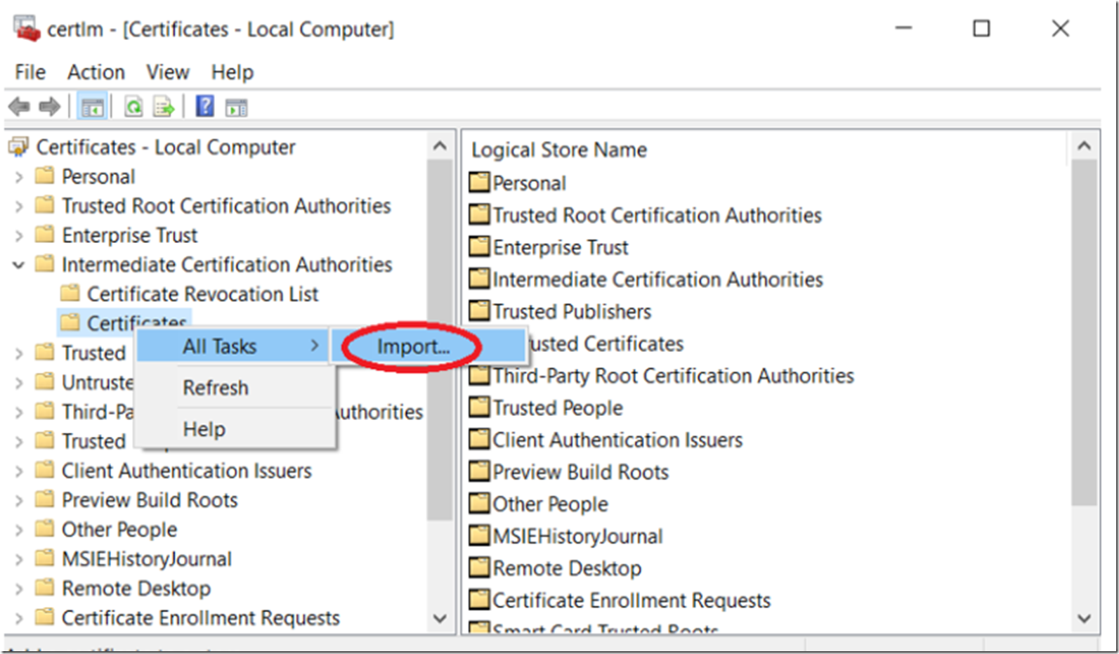Viewport: 1119px width, 654px height.
Task: Expand Trusted Root Certification Authorities in tree
Action: click(x=19, y=207)
